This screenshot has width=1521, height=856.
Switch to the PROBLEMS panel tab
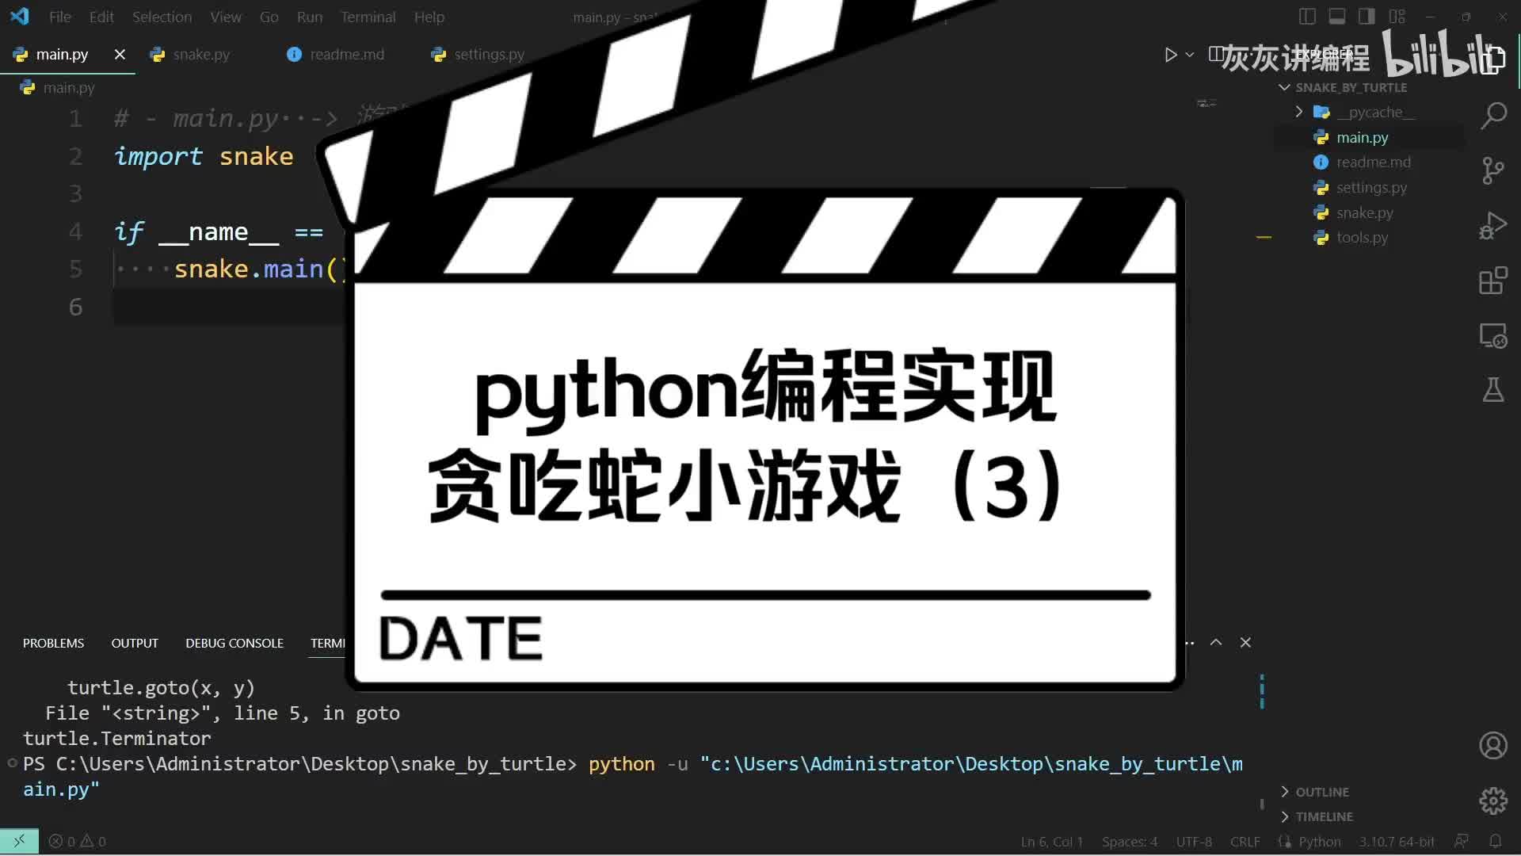click(x=53, y=643)
